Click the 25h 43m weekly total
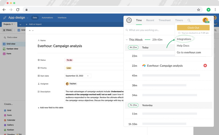The image size is (219, 135). click(x=157, y=40)
